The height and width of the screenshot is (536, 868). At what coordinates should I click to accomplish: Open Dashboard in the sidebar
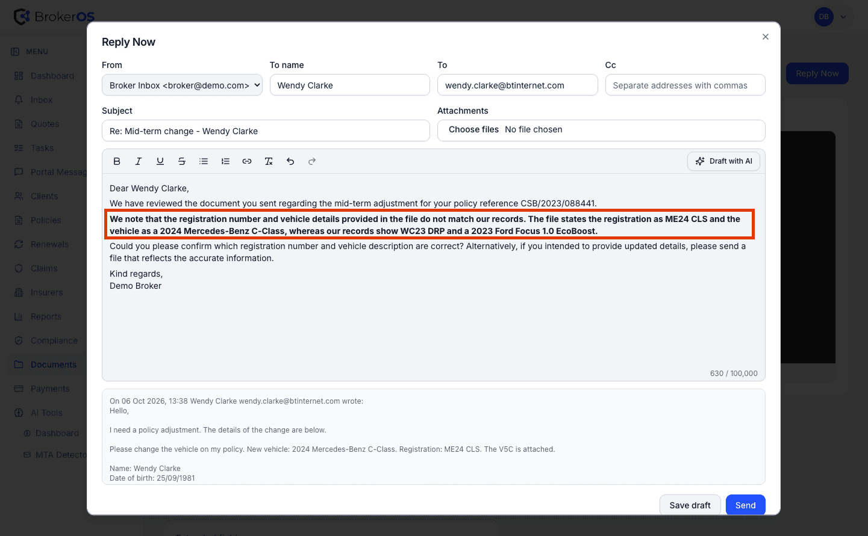click(x=52, y=76)
